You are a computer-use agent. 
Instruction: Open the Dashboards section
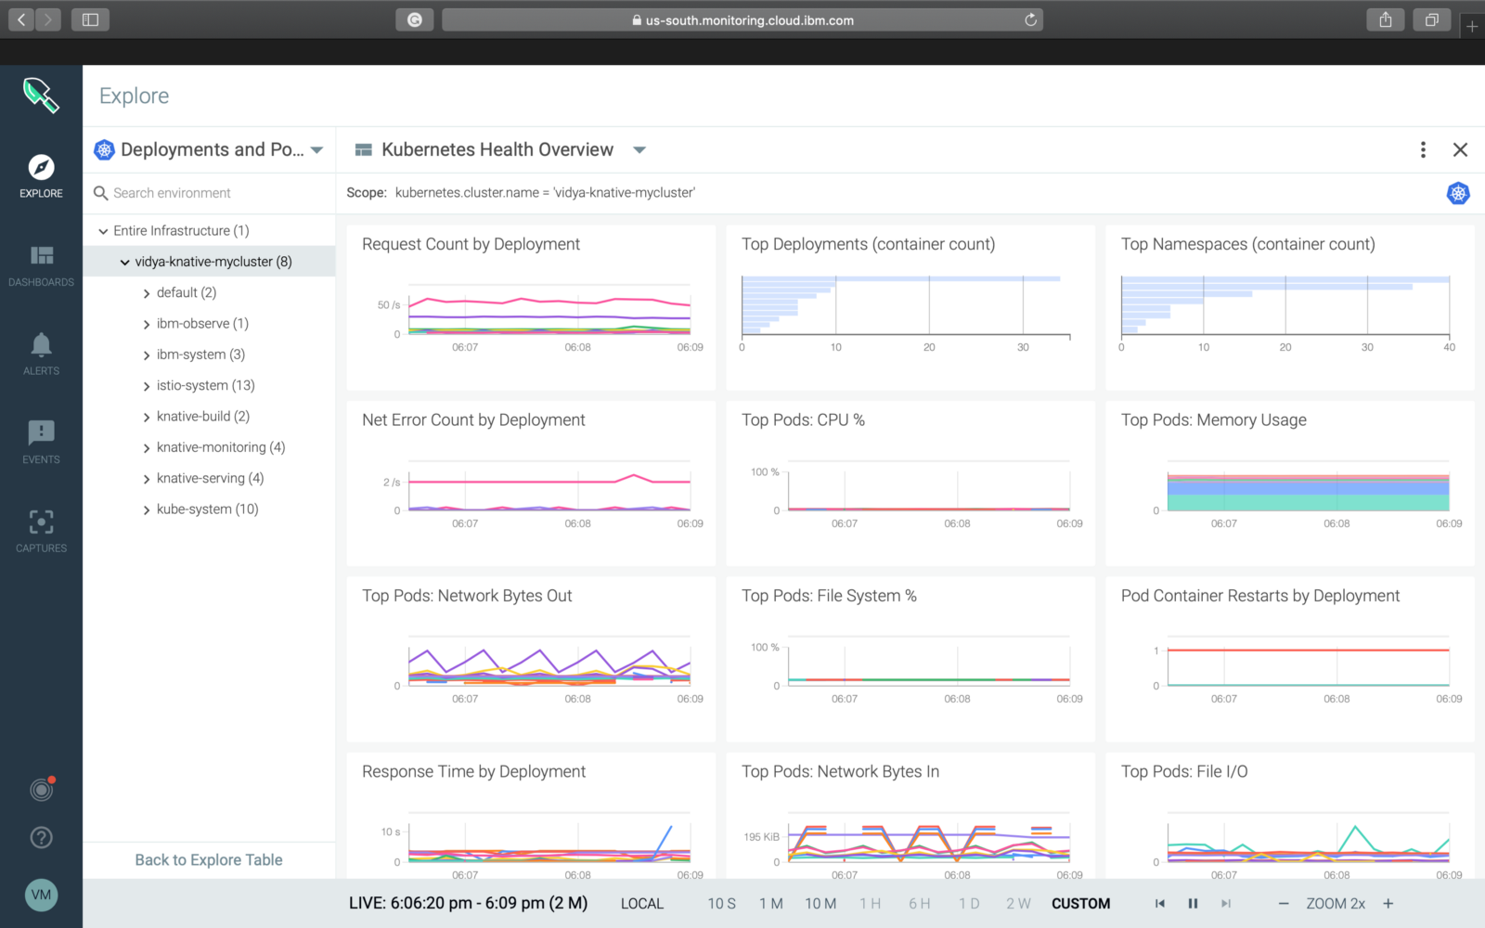click(41, 265)
